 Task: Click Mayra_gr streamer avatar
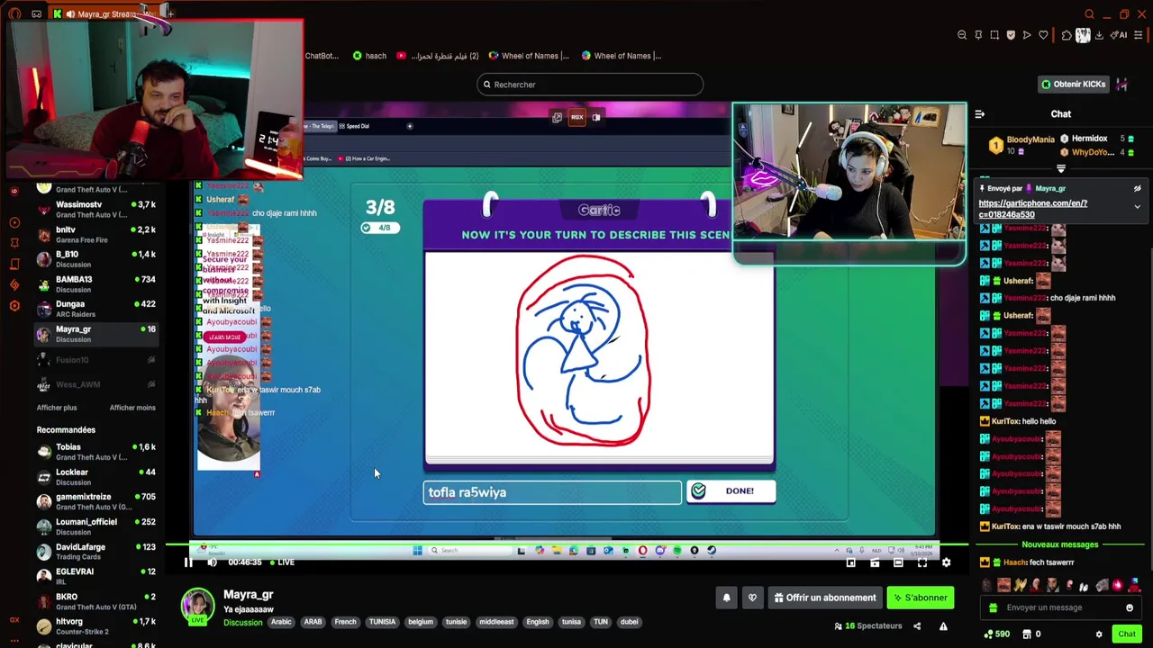[197, 605]
